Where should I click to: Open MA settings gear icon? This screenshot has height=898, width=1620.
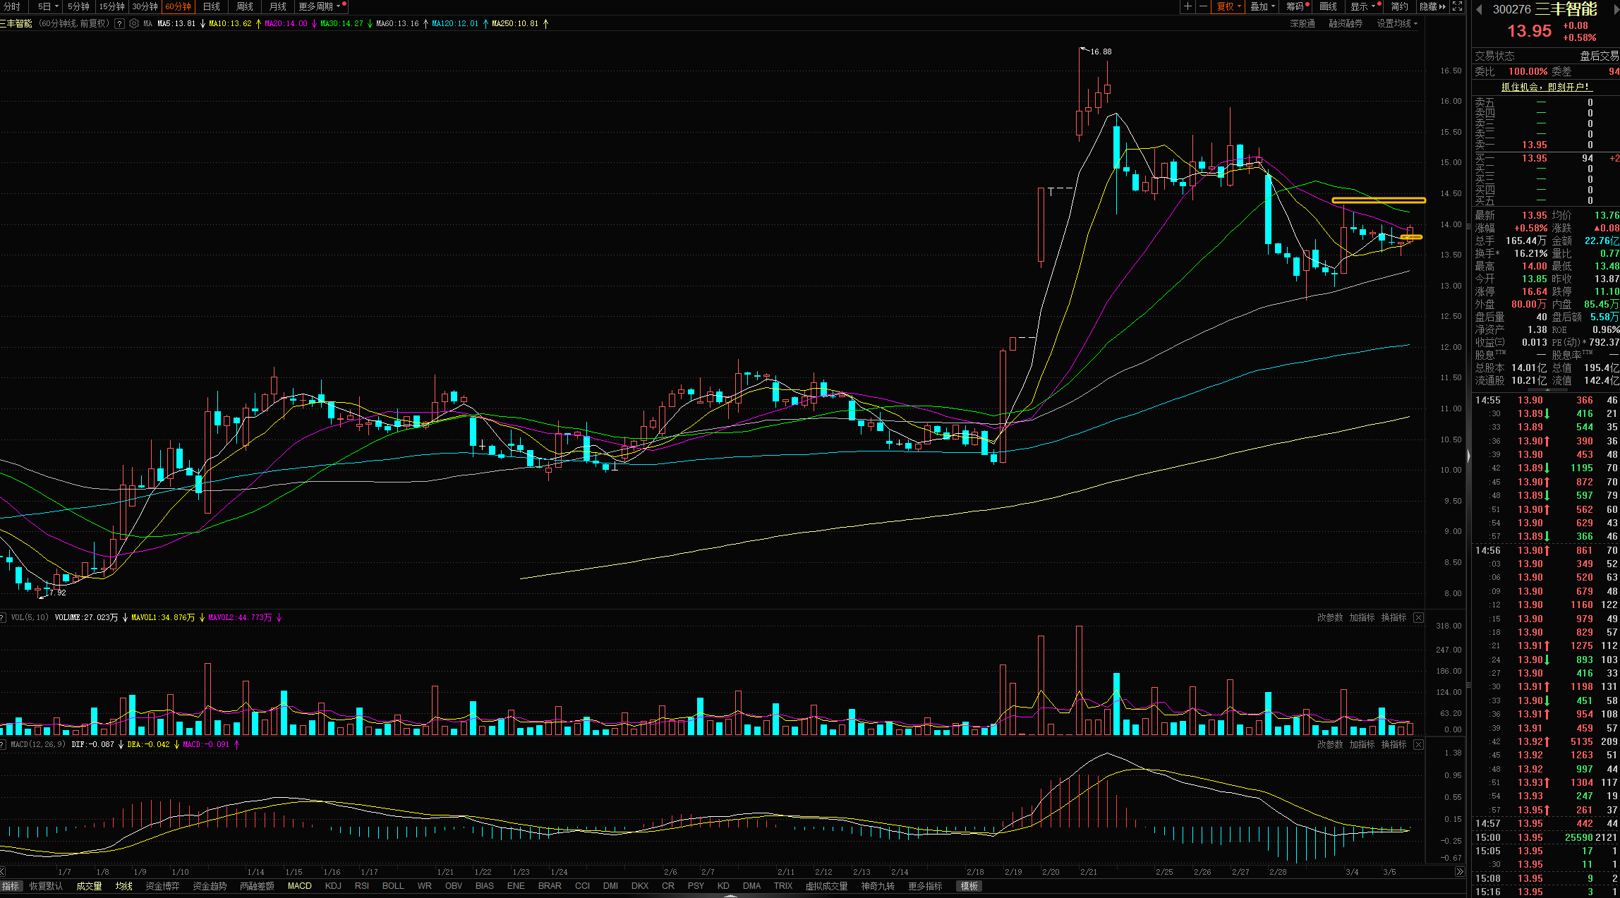tap(134, 23)
